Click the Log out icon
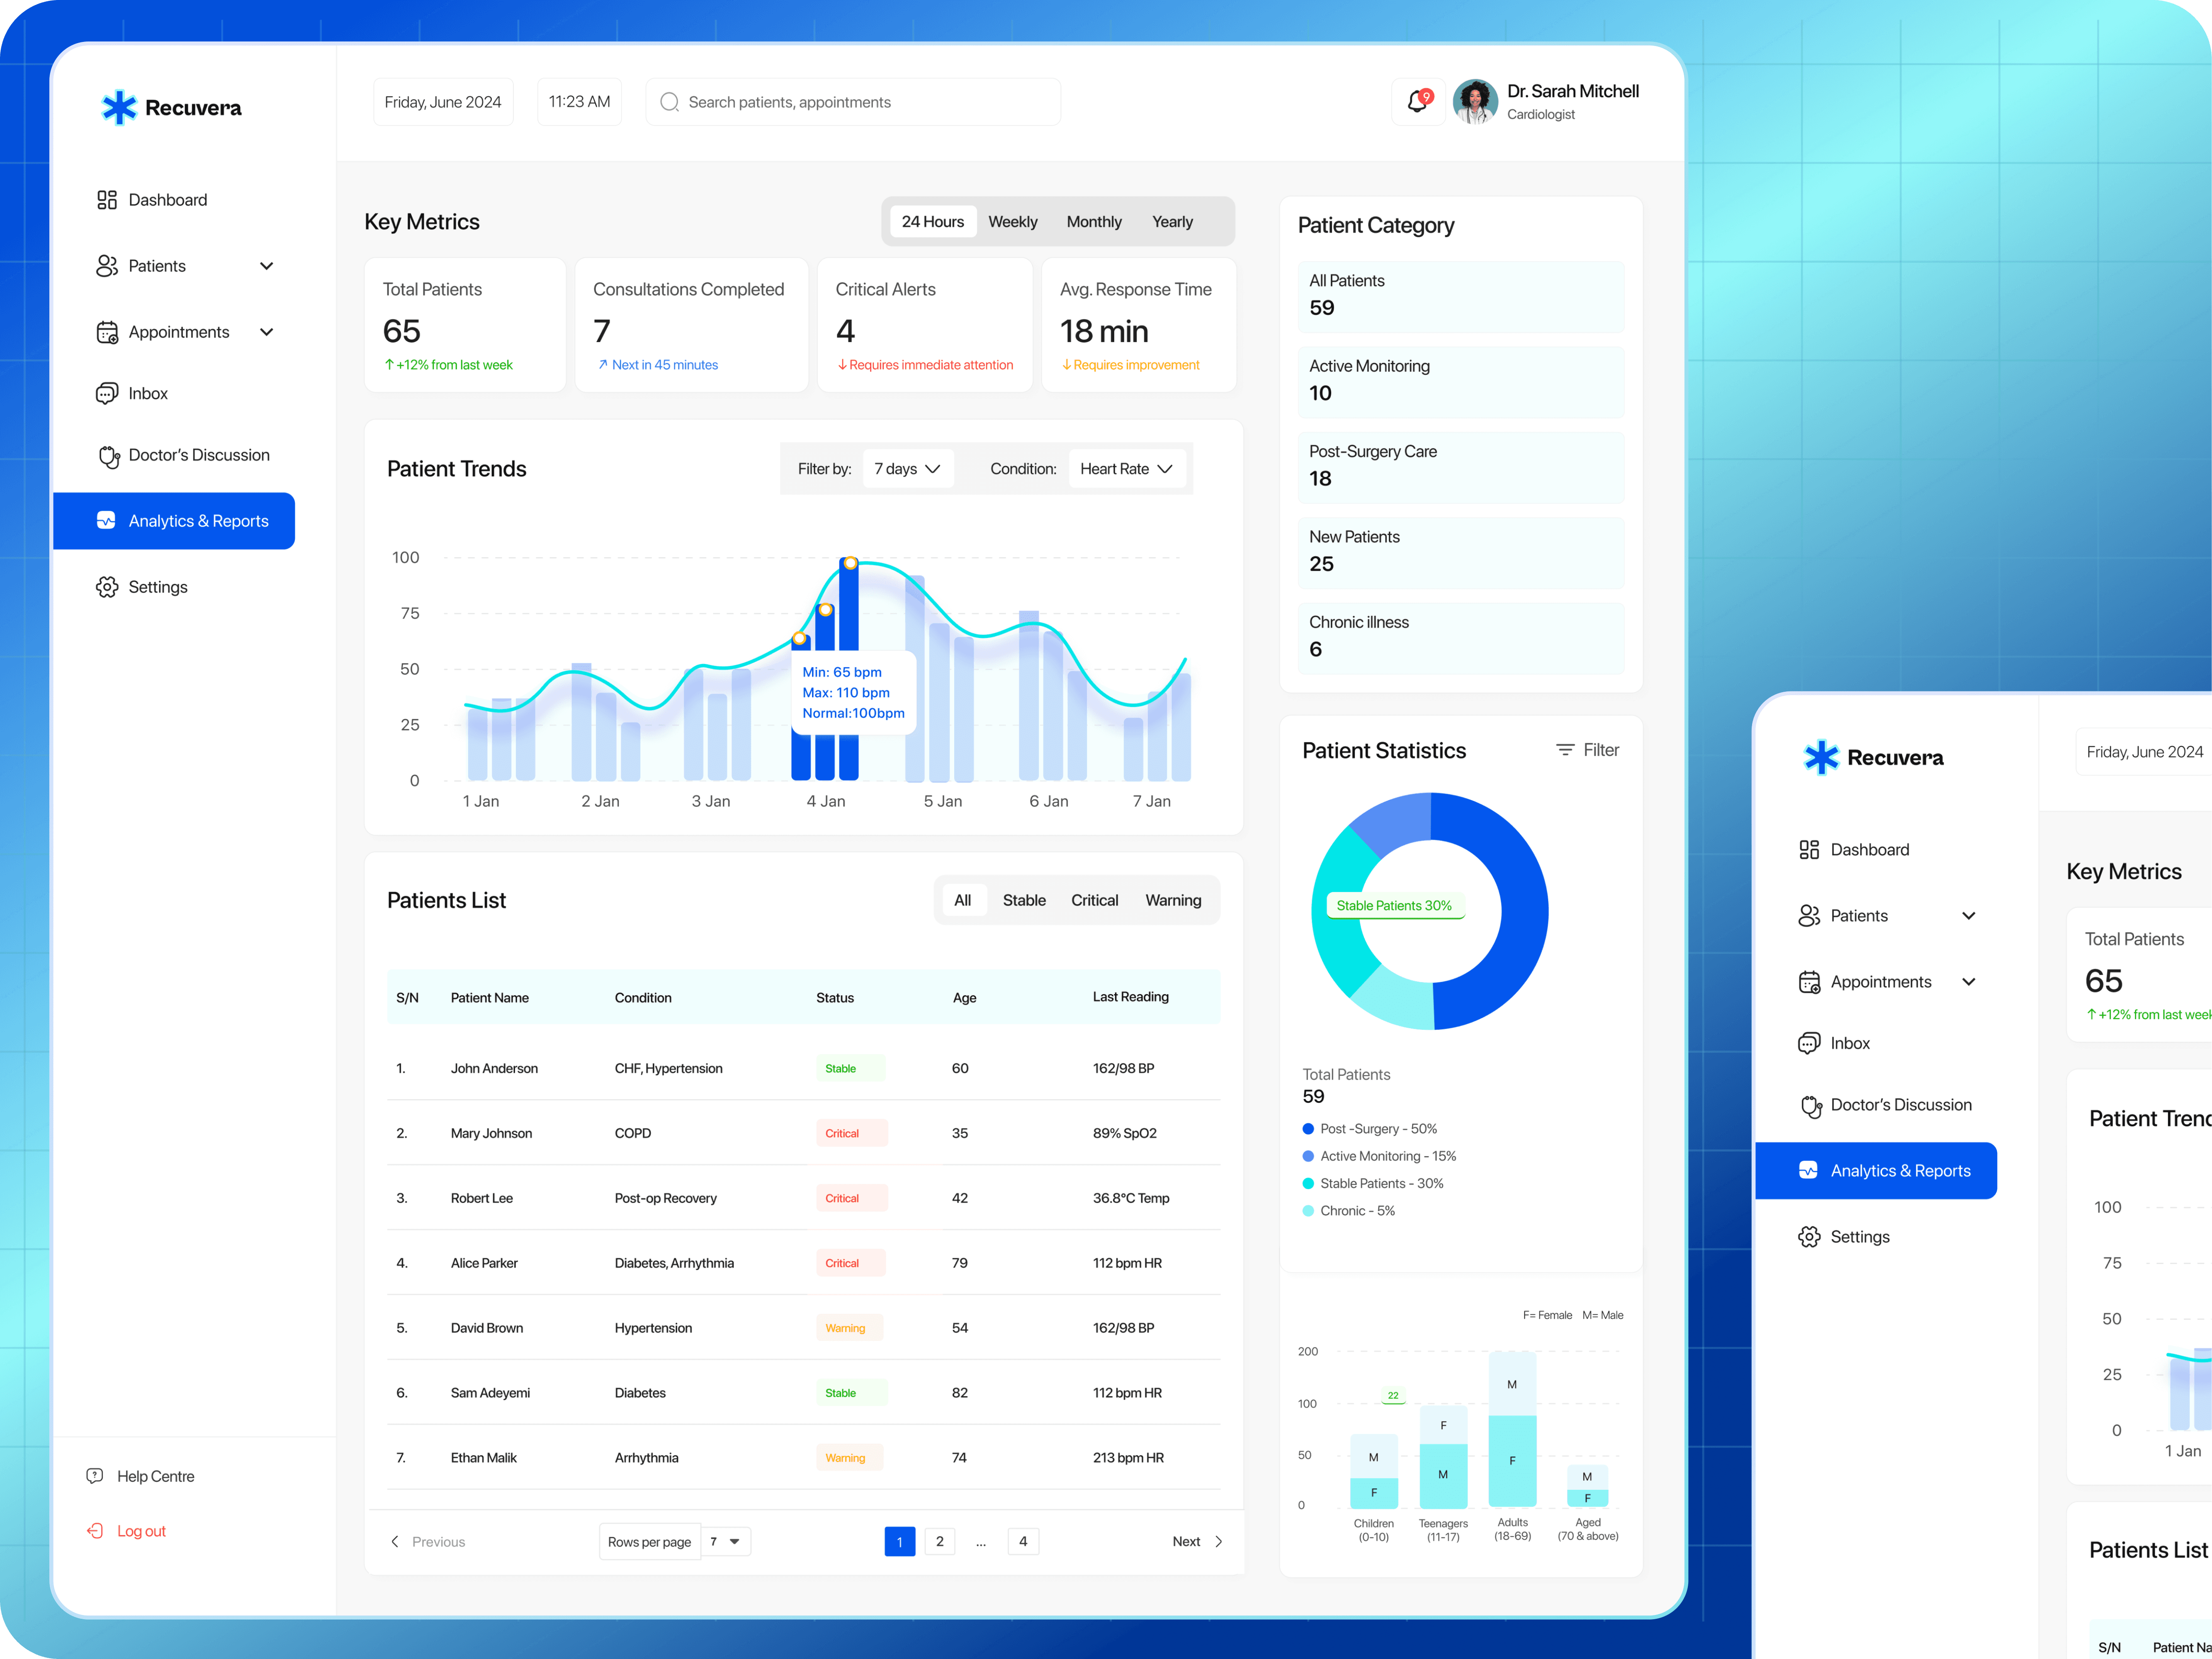Image resolution: width=2212 pixels, height=1659 pixels. point(95,1531)
